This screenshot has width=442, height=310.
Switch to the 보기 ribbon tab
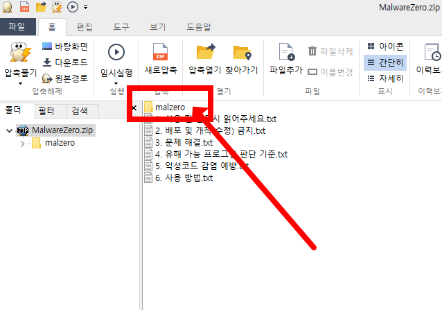coord(158,27)
